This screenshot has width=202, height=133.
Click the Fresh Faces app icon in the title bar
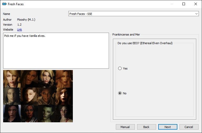pyautogui.click(x=4, y=4)
